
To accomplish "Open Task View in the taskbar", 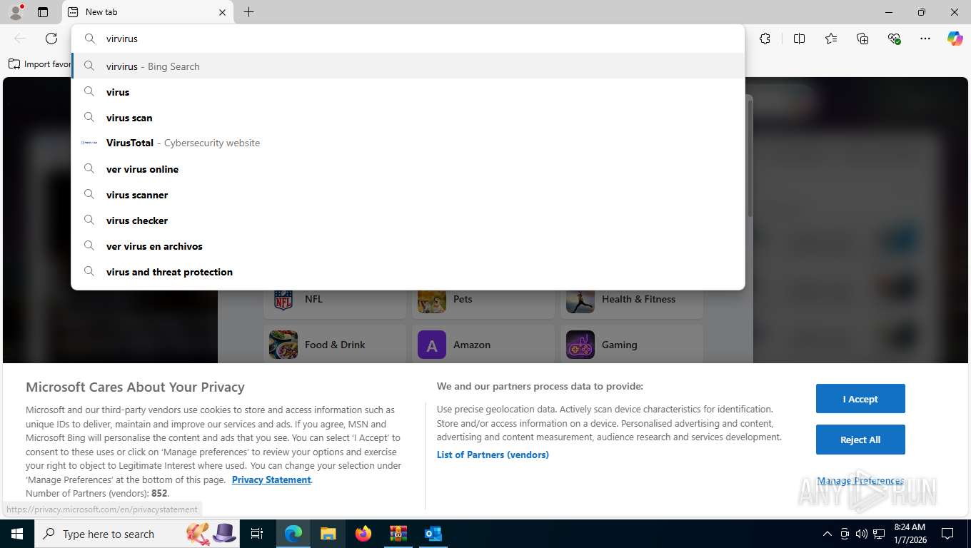I will click(257, 534).
